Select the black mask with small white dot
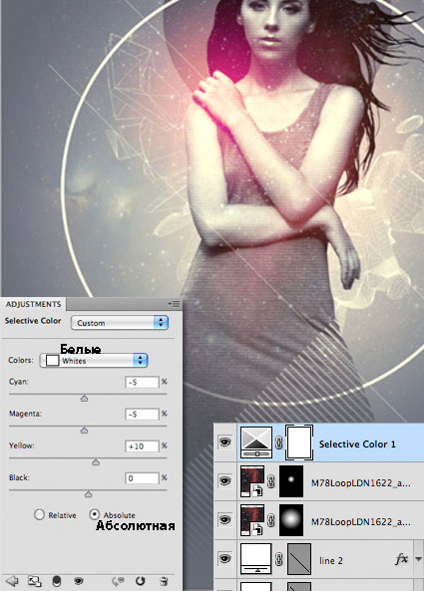 click(291, 481)
